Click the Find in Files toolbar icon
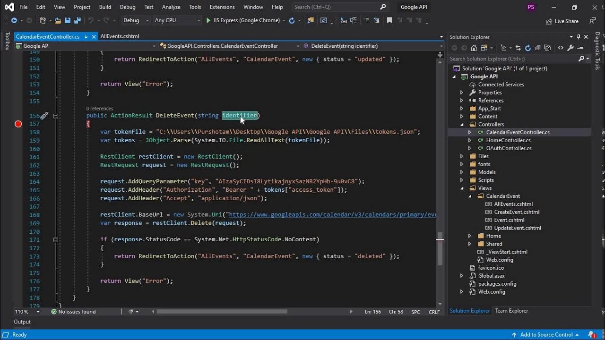 point(311,20)
